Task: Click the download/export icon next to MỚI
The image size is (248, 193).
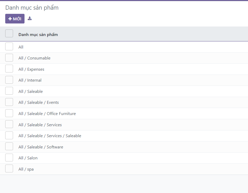Action: [30, 19]
